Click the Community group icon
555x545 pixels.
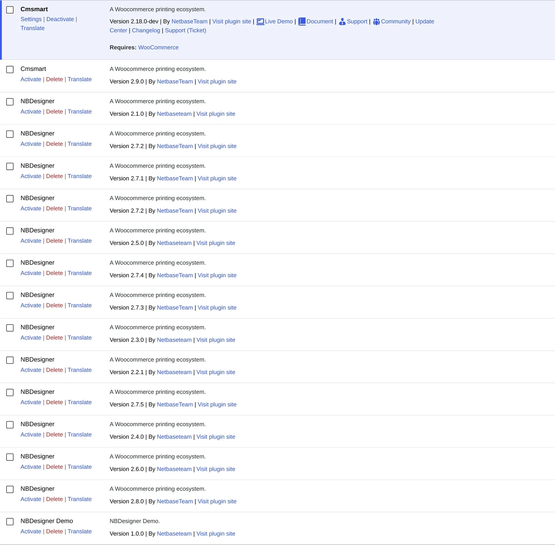[x=376, y=21]
